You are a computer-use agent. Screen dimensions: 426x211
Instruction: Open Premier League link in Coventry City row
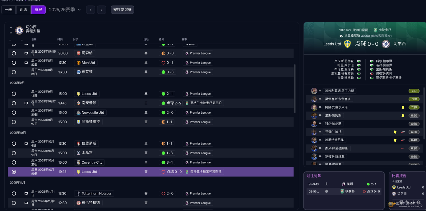tap(198, 162)
